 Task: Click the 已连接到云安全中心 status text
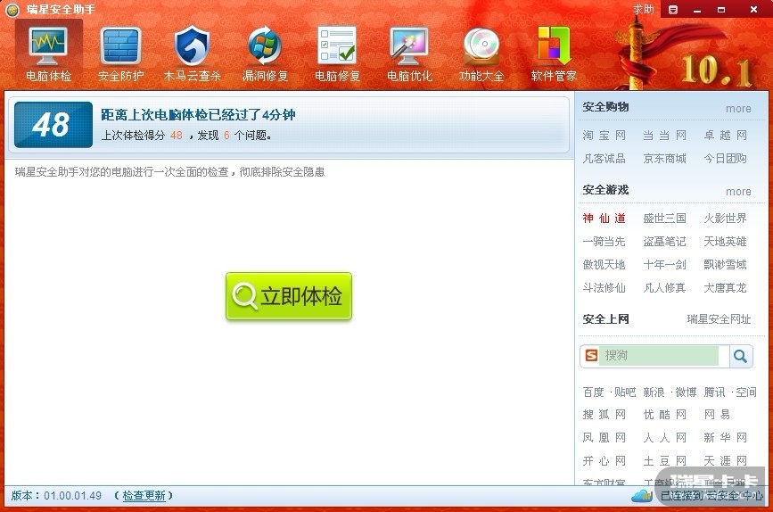711,495
